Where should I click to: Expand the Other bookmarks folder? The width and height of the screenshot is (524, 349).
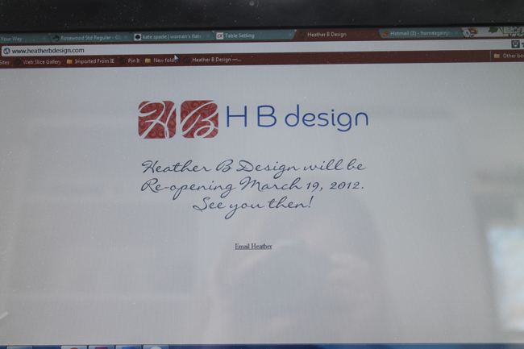pos(509,56)
